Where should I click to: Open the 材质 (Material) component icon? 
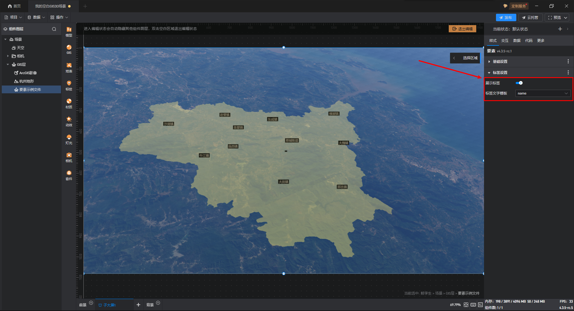coord(69,103)
